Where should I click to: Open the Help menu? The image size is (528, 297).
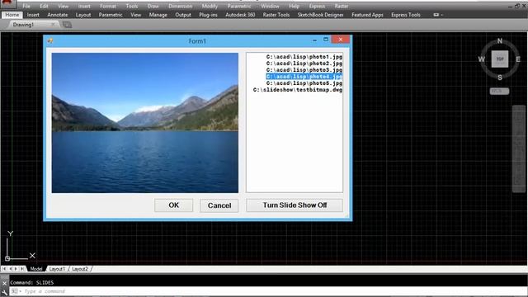point(294,6)
